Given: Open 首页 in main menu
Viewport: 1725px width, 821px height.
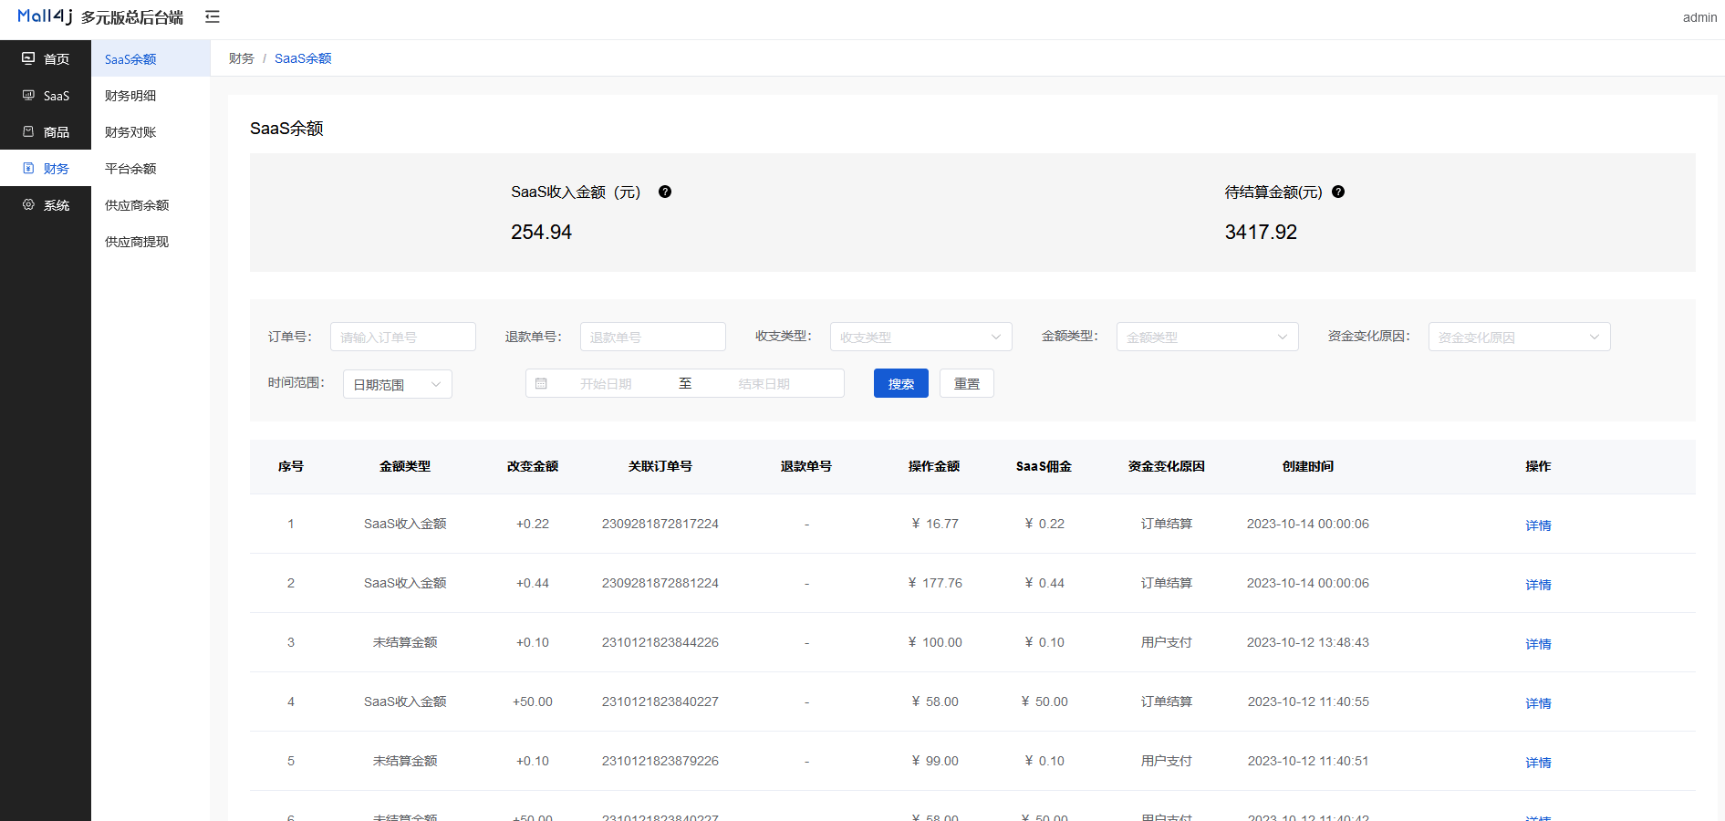Looking at the screenshot, I should (x=46, y=58).
